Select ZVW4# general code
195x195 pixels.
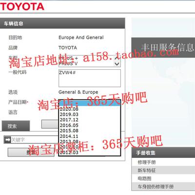click(67, 73)
